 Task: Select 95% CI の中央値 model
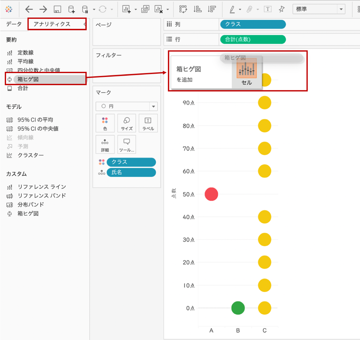click(38, 129)
